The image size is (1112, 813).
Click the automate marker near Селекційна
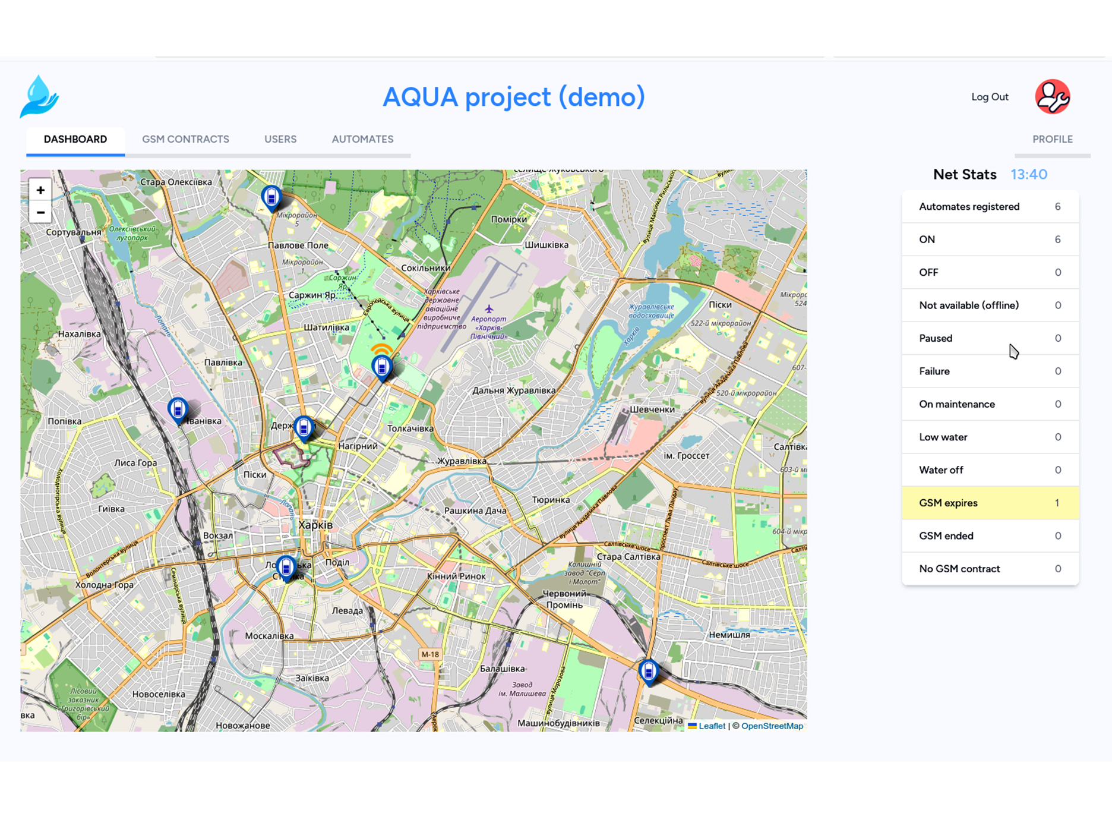tap(648, 672)
